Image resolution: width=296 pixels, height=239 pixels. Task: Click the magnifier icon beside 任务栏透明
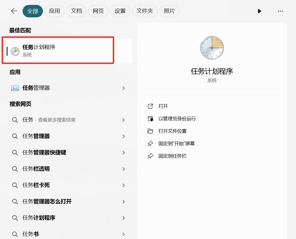[x=15, y=169]
